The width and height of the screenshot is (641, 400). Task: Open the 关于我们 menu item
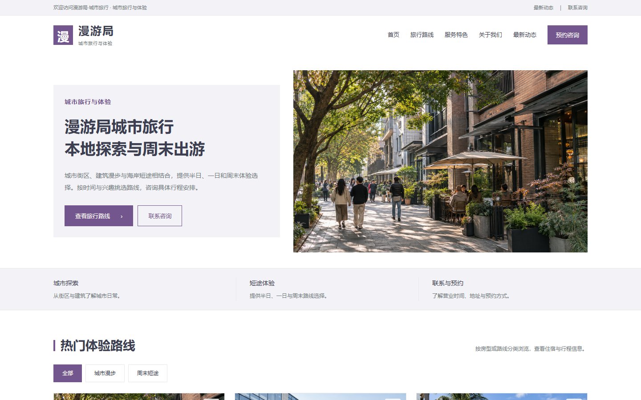coord(491,35)
